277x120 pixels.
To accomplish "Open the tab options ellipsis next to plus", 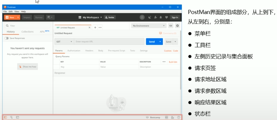I will click(x=100, y=28).
